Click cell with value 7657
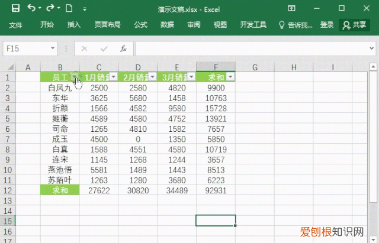 216,129
